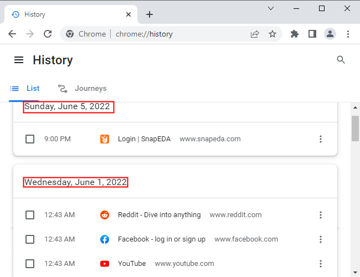Switch to the List tab

(x=24, y=89)
